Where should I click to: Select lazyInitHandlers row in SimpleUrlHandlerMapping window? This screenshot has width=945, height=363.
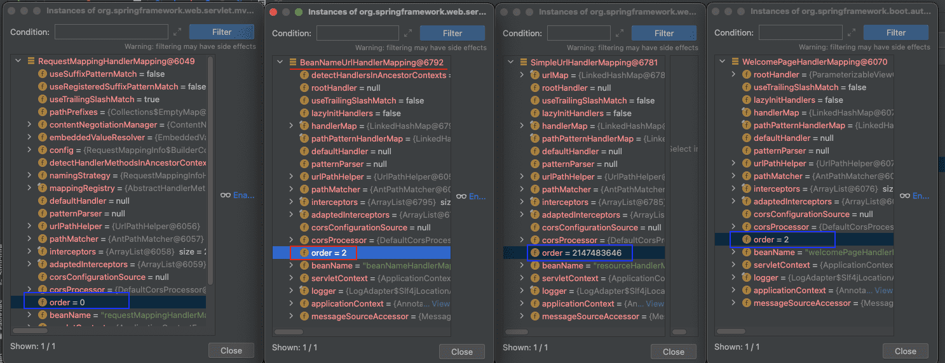coord(583,113)
